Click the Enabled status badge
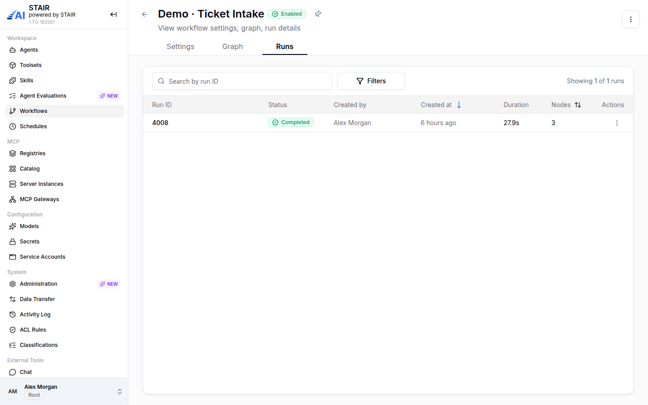This screenshot has height=405, width=648. point(287,14)
